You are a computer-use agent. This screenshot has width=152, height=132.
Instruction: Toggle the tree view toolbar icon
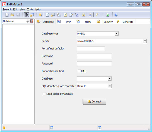point(27,15)
